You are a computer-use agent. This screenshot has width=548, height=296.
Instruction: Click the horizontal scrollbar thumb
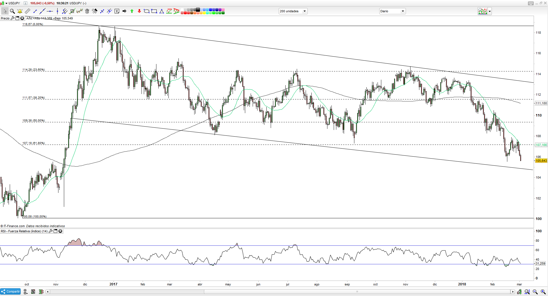click(357, 292)
